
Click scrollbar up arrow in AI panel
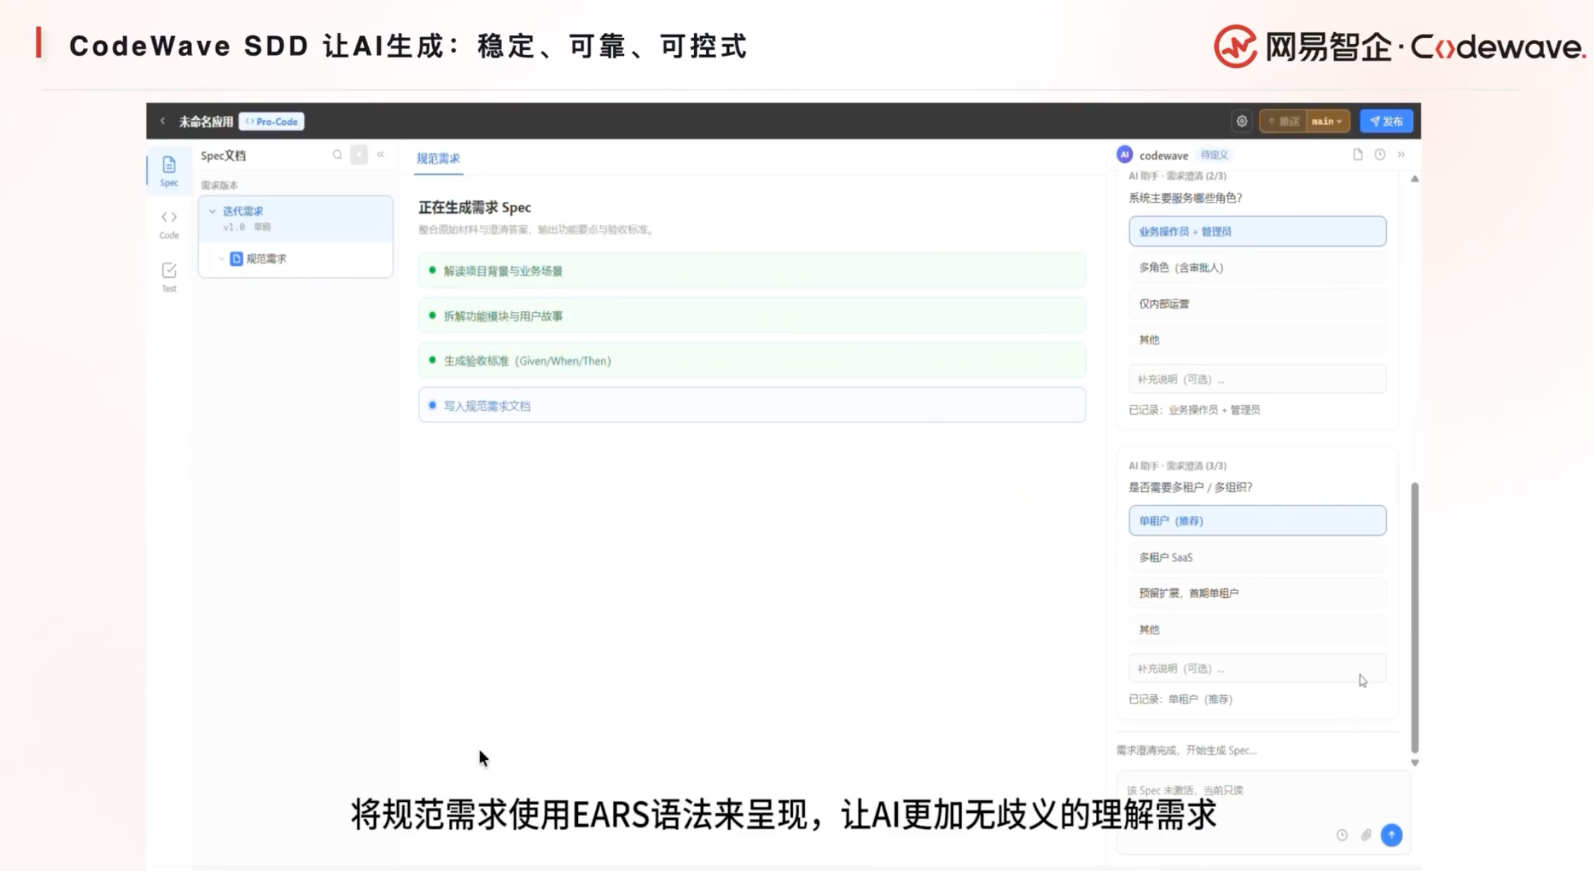click(x=1415, y=179)
